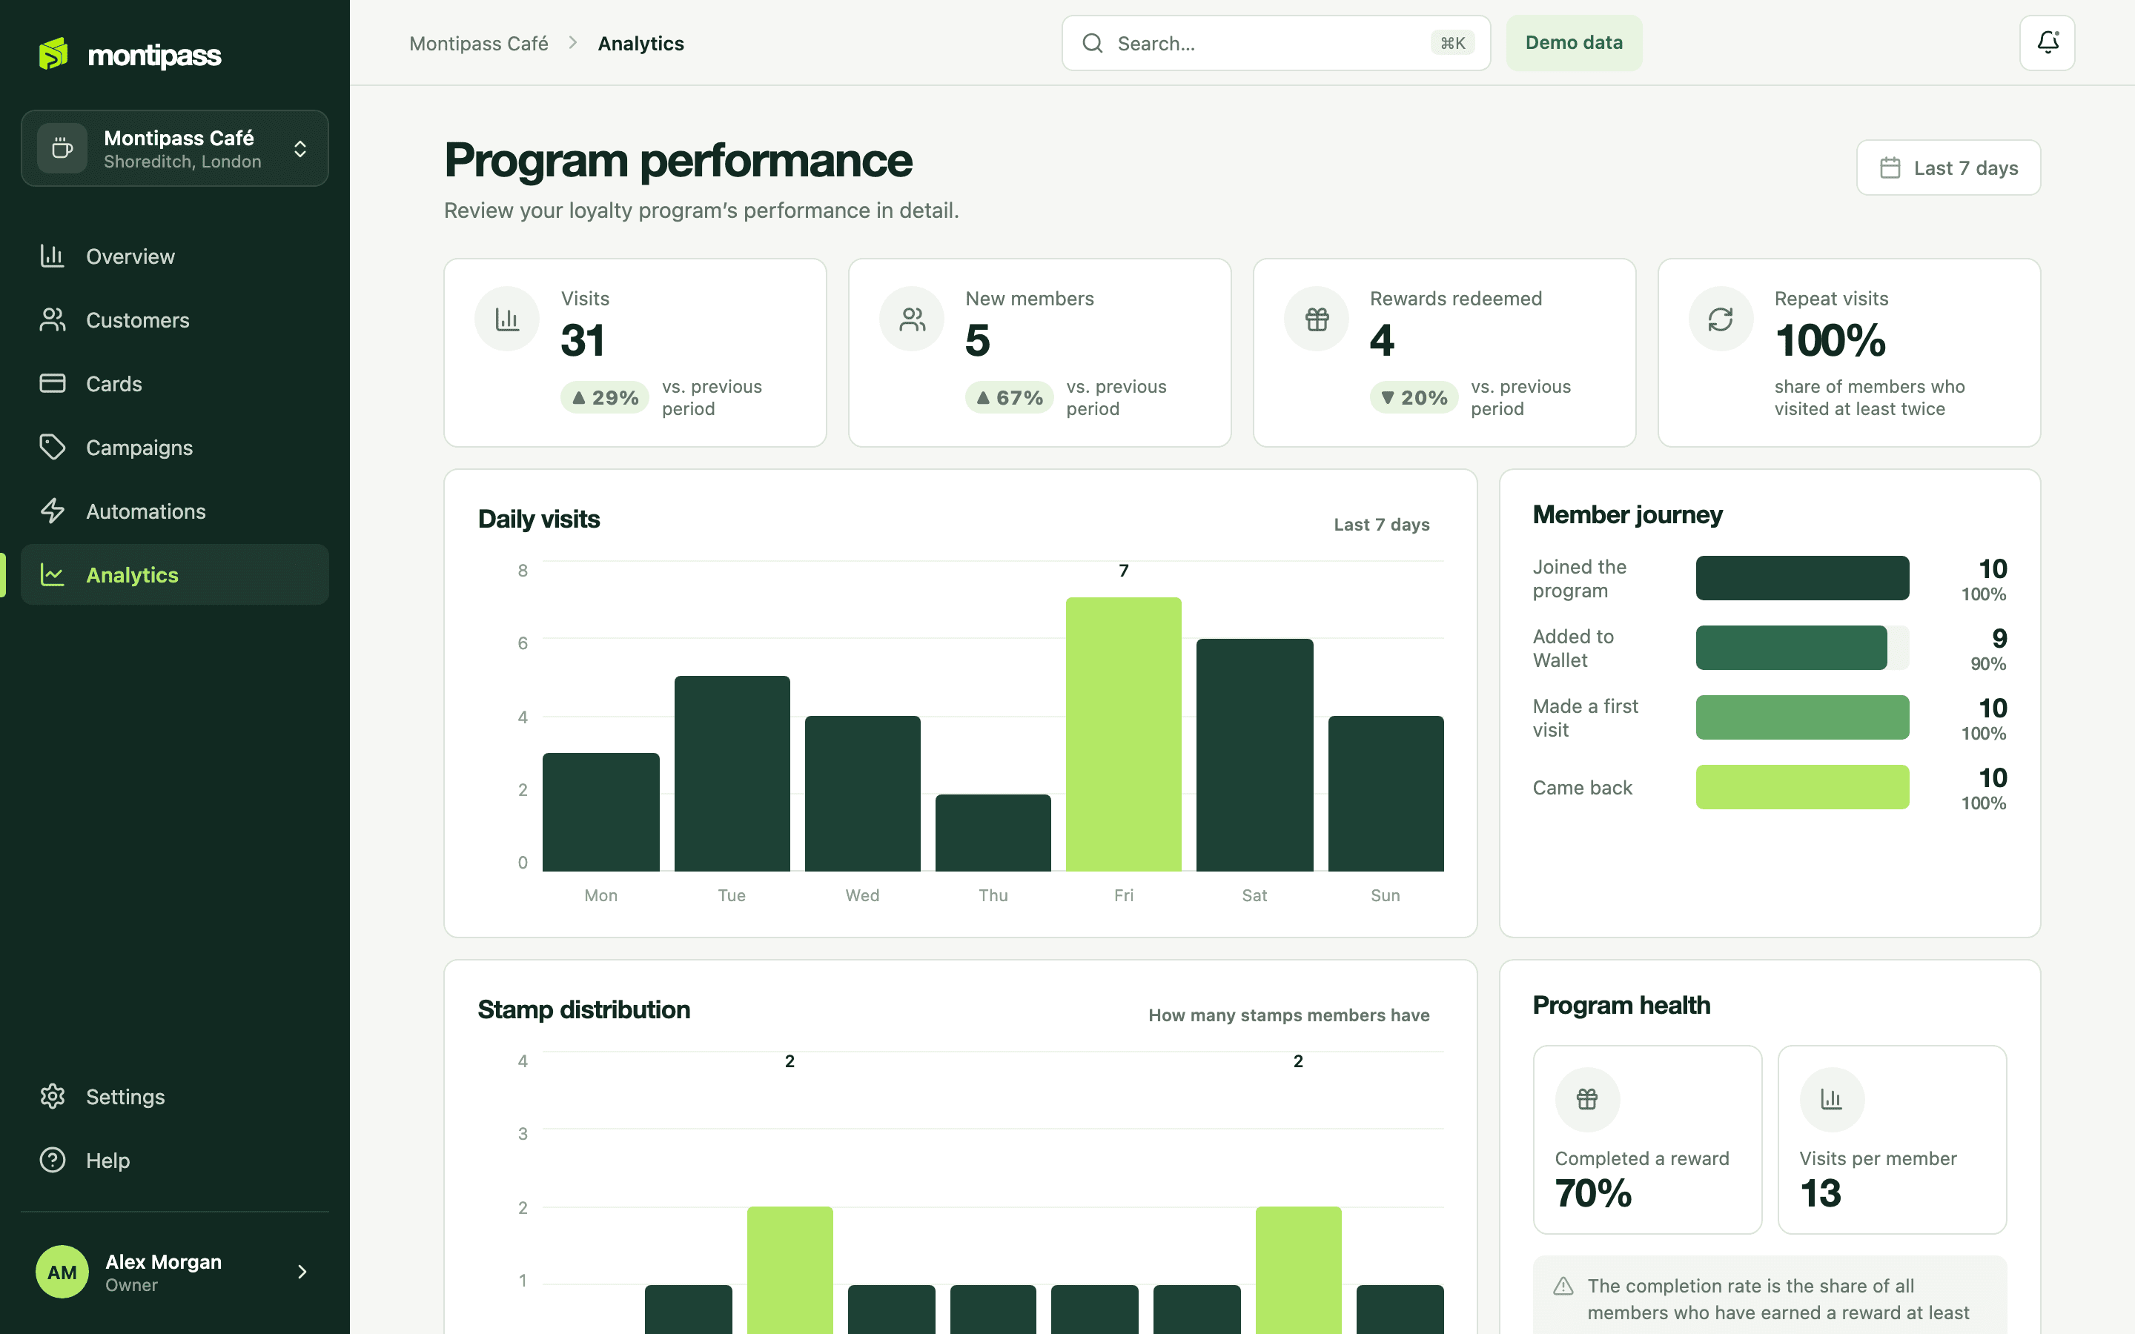Image resolution: width=2135 pixels, height=1334 pixels.
Task: Open the Overview menu item
Action: click(x=175, y=256)
